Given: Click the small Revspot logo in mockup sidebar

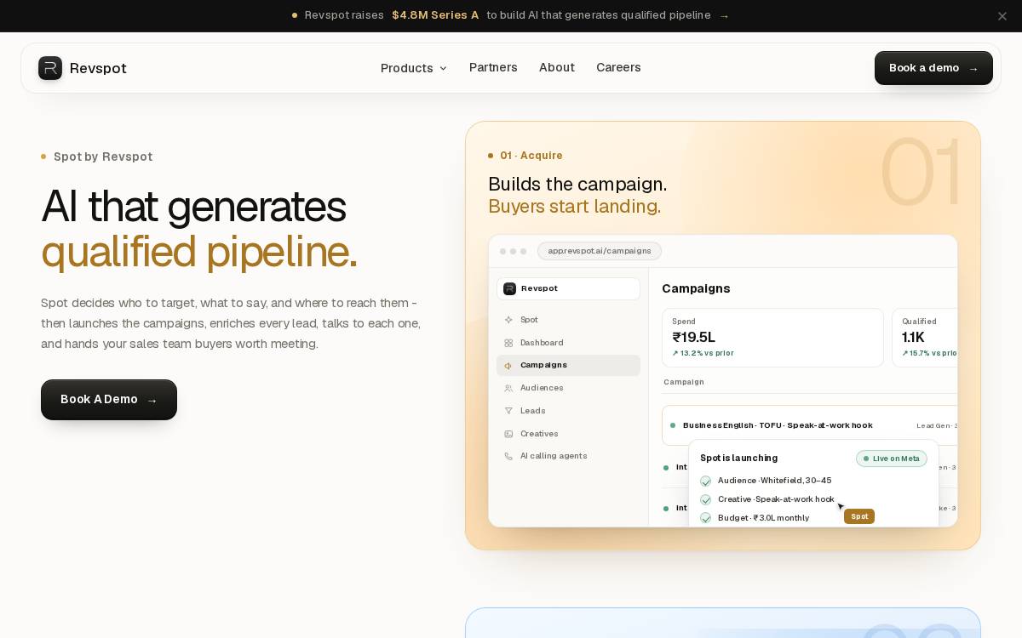Looking at the screenshot, I should (x=509, y=288).
